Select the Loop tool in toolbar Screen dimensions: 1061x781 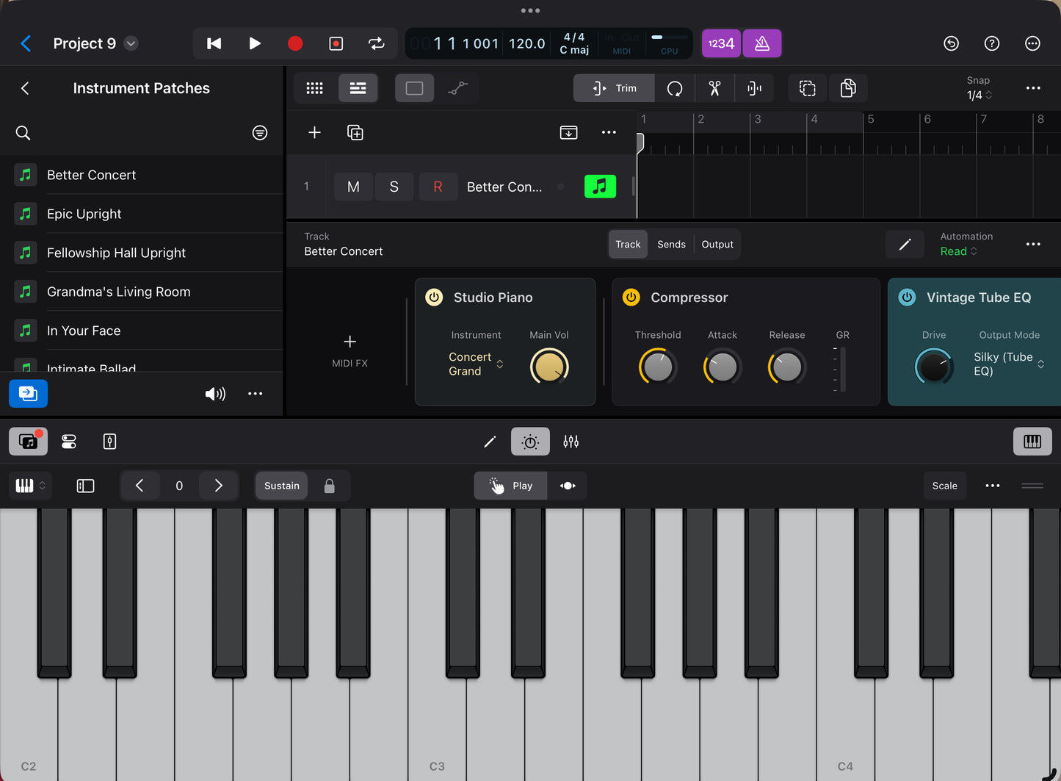(x=674, y=88)
